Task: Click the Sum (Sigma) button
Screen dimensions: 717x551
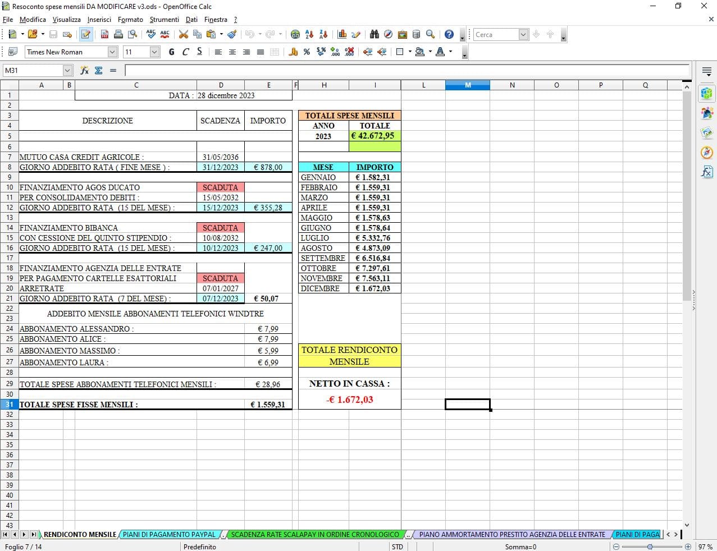Action: [99, 70]
